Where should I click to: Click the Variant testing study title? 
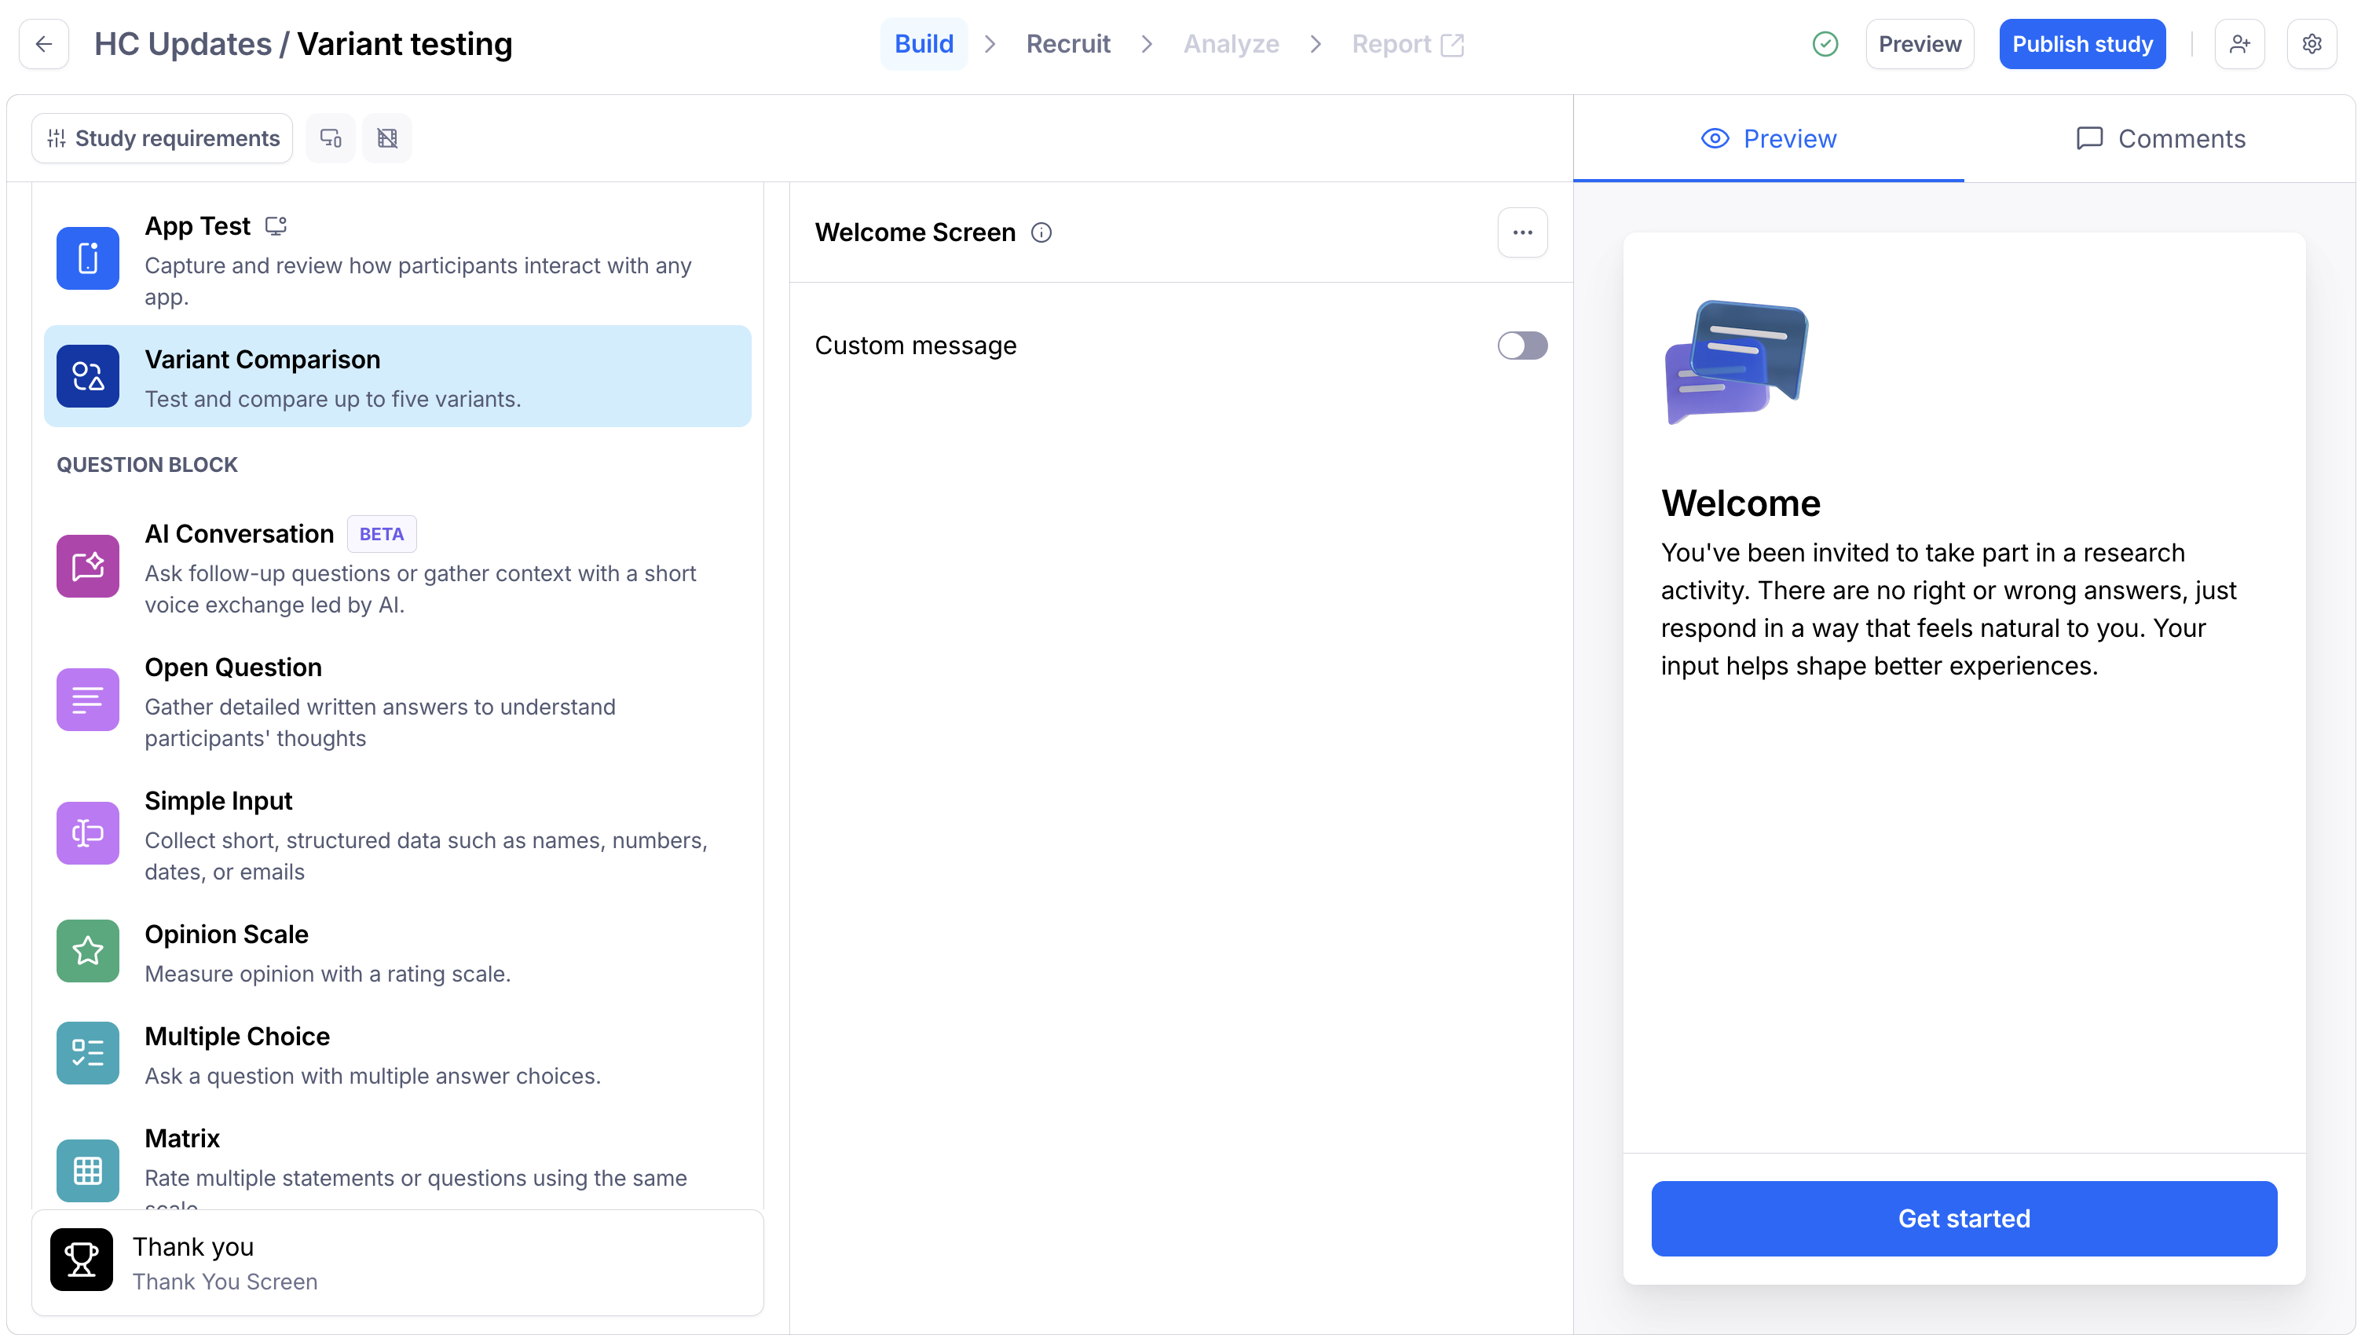point(404,44)
